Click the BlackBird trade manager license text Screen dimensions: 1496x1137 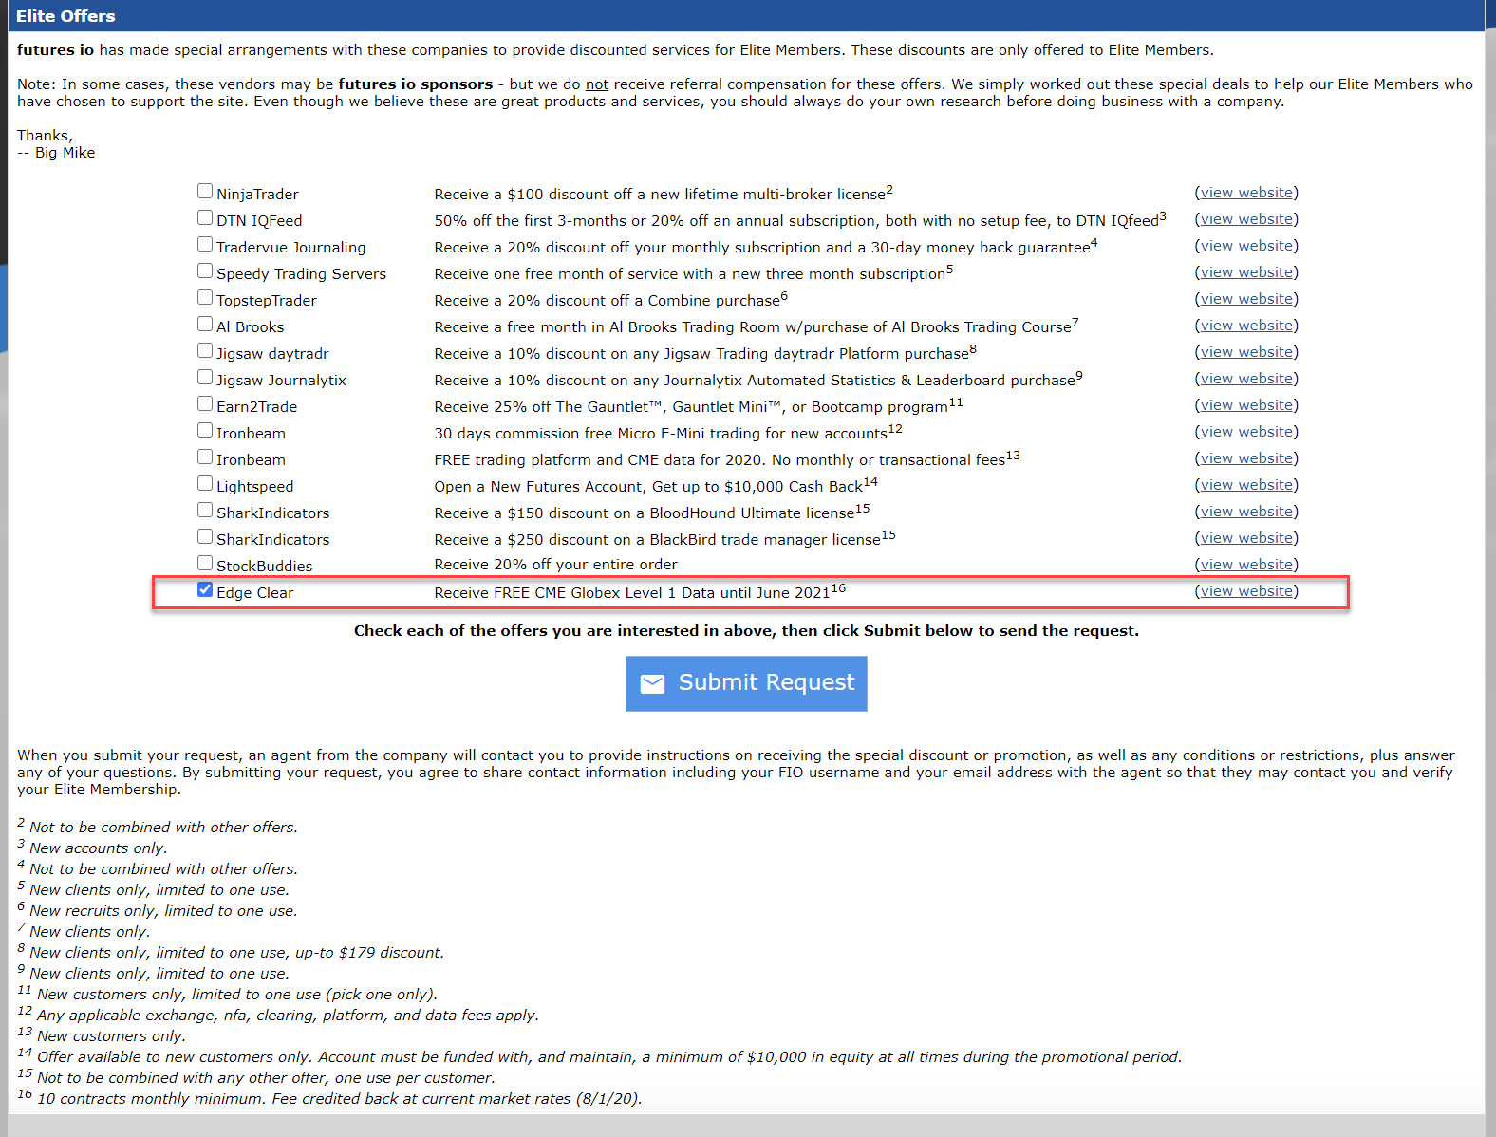(x=665, y=539)
